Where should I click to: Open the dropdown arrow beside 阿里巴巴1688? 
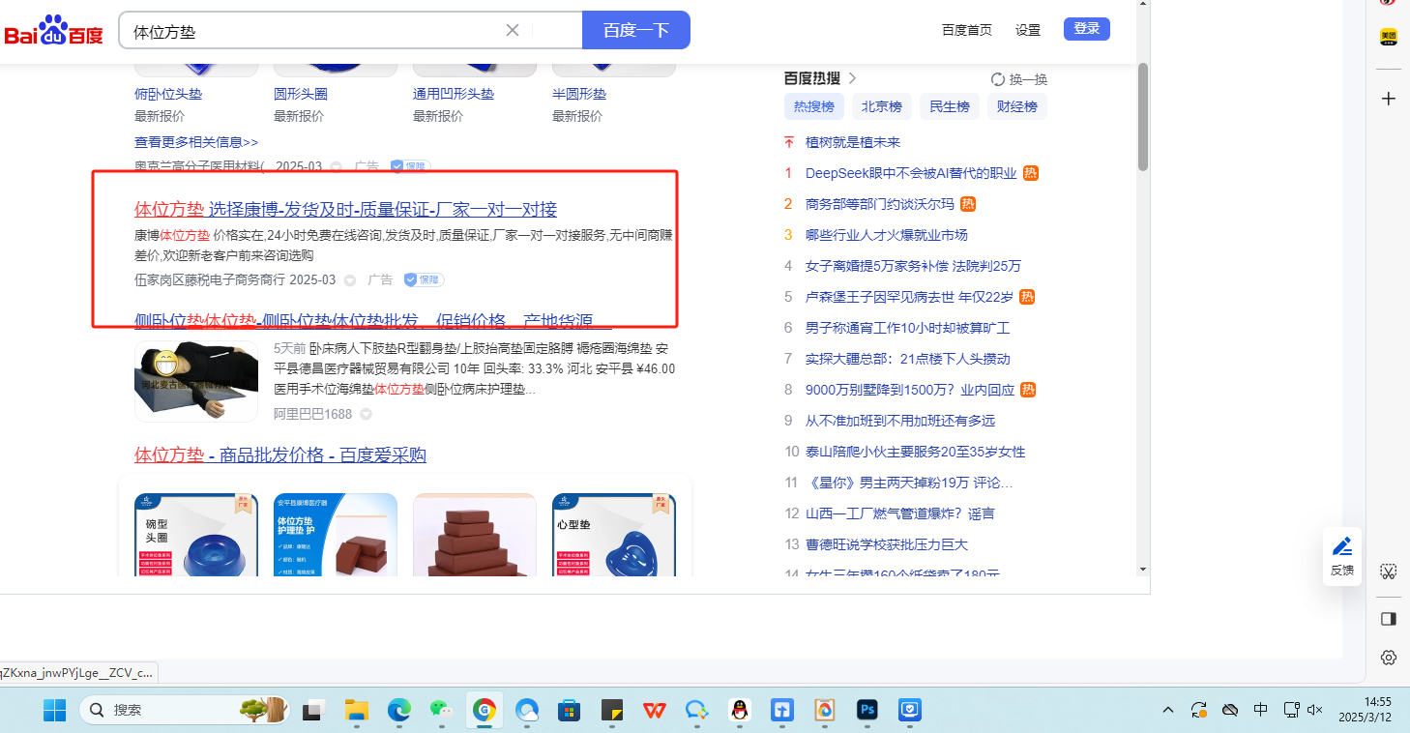[367, 414]
